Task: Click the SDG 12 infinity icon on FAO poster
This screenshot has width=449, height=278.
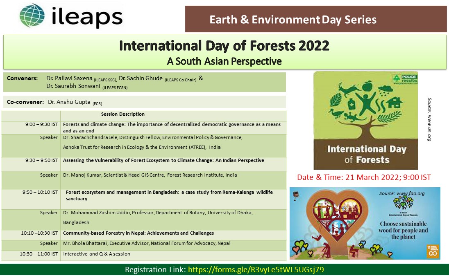Action: 433,251
